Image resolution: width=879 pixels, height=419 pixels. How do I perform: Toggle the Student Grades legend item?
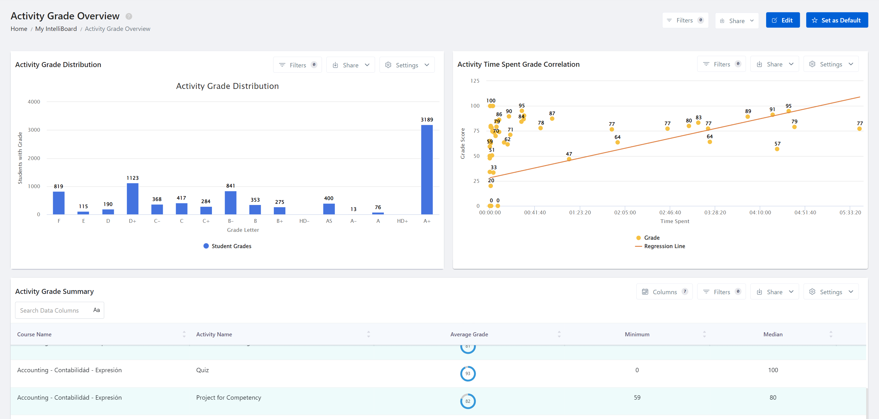click(x=227, y=246)
